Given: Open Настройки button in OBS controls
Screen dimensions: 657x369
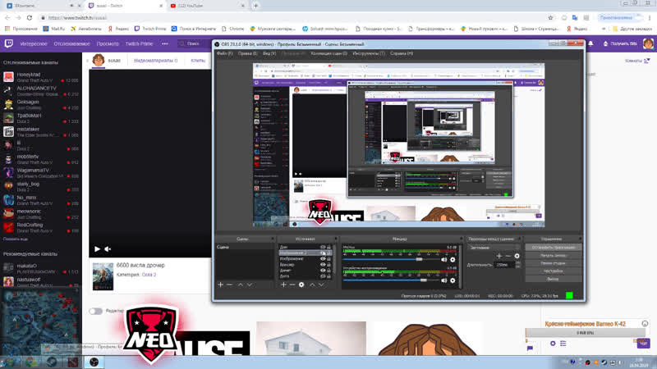Looking at the screenshot, I should [x=553, y=271].
